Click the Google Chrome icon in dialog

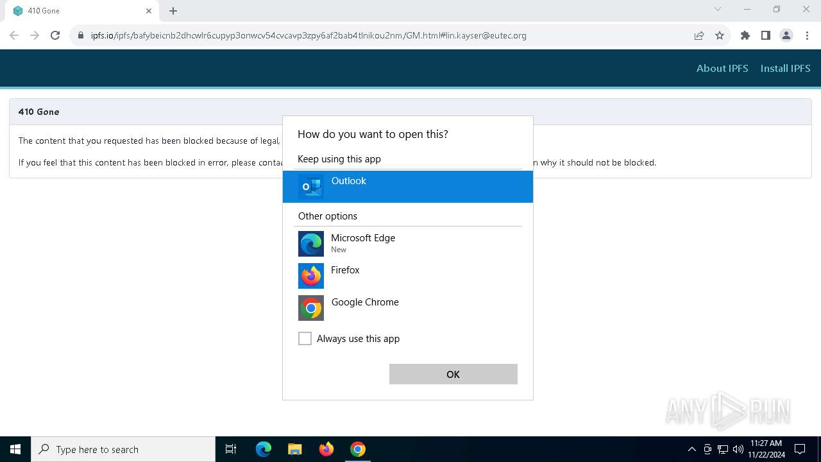click(311, 308)
